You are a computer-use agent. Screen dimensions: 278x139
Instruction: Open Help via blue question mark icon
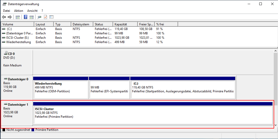(x=25, y=17)
